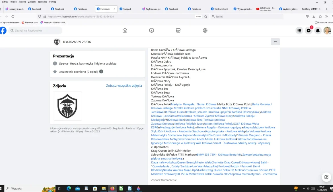Viewport: 333px width, 192px height.
Task: Click Zobacz wszystkie zdjęcia link
Action: 124,86
